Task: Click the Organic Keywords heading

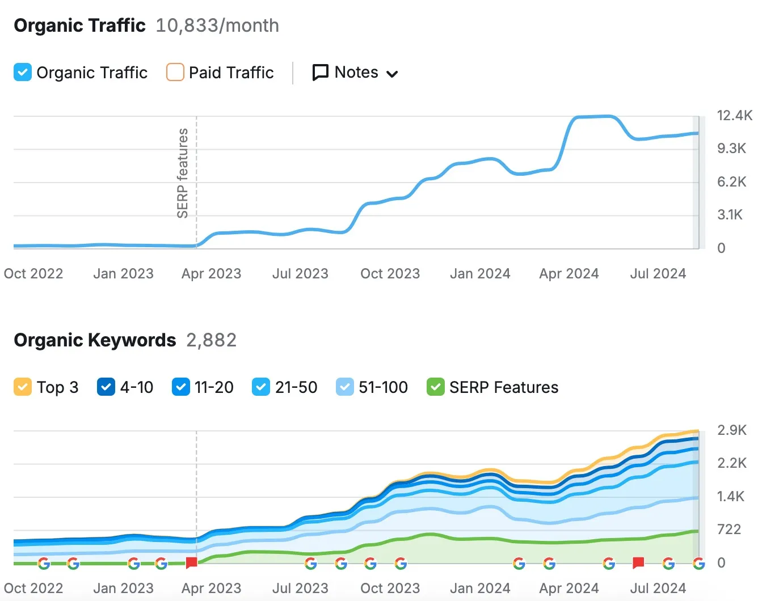Action: (x=95, y=340)
